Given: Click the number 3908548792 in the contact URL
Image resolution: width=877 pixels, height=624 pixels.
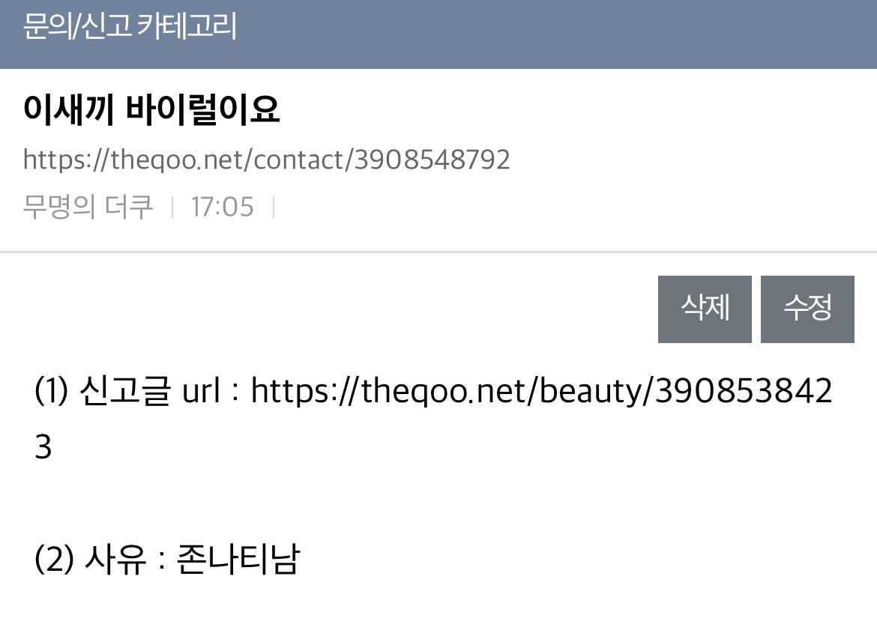Looking at the screenshot, I should pyautogui.click(x=433, y=160).
